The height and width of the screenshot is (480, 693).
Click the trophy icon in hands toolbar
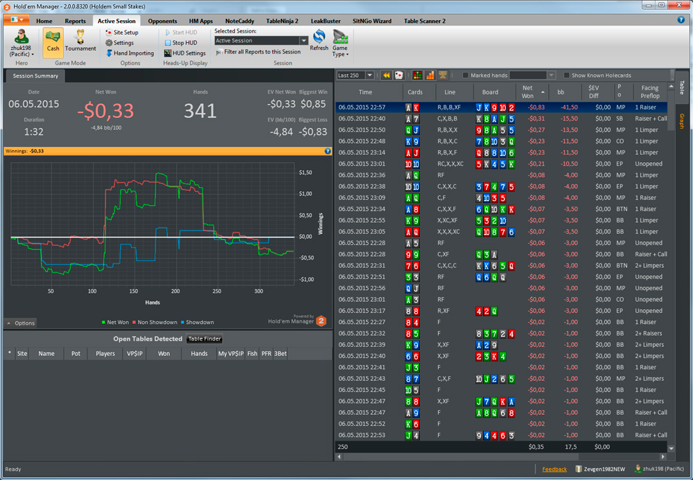[x=442, y=75]
